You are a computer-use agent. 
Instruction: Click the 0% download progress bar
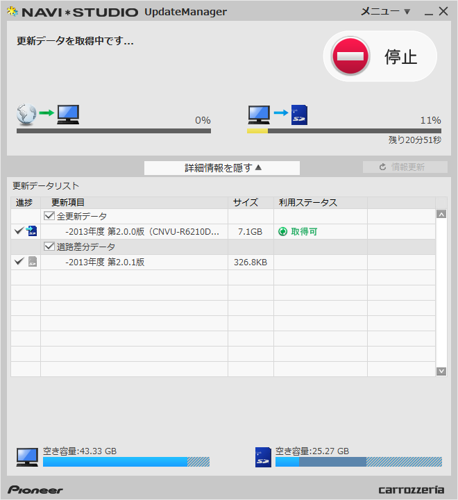point(114,131)
